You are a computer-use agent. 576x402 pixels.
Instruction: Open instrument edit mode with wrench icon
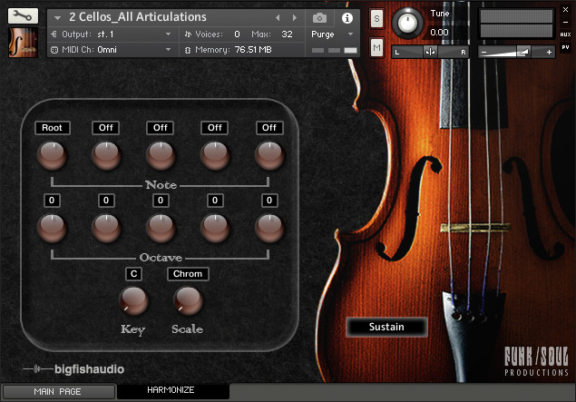[23, 15]
